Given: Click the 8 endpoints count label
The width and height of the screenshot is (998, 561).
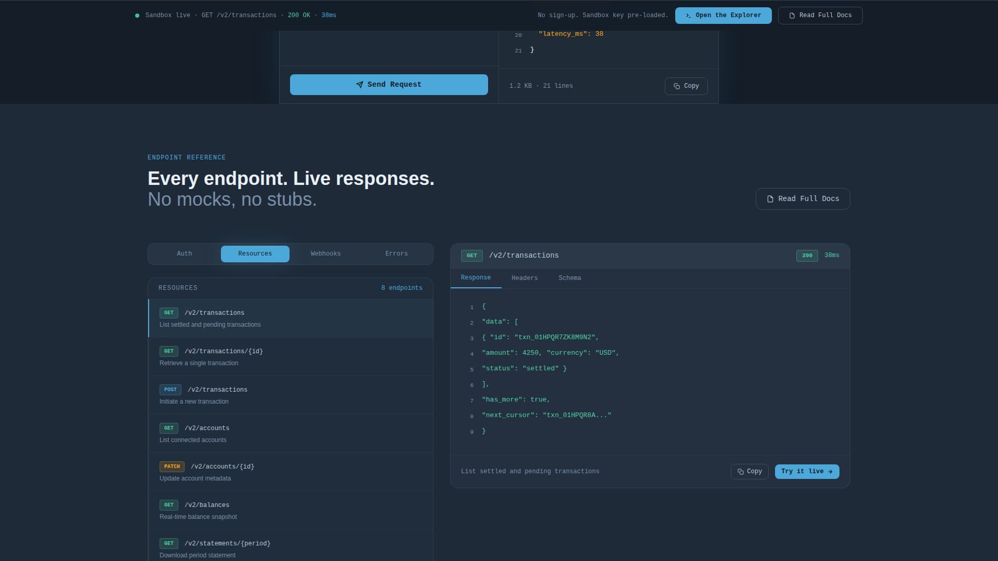Looking at the screenshot, I should click(x=402, y=288).
